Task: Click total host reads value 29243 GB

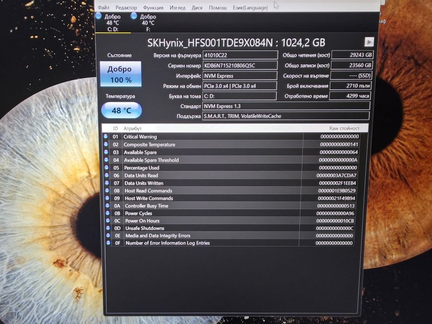Action: [x=352, y=55]
